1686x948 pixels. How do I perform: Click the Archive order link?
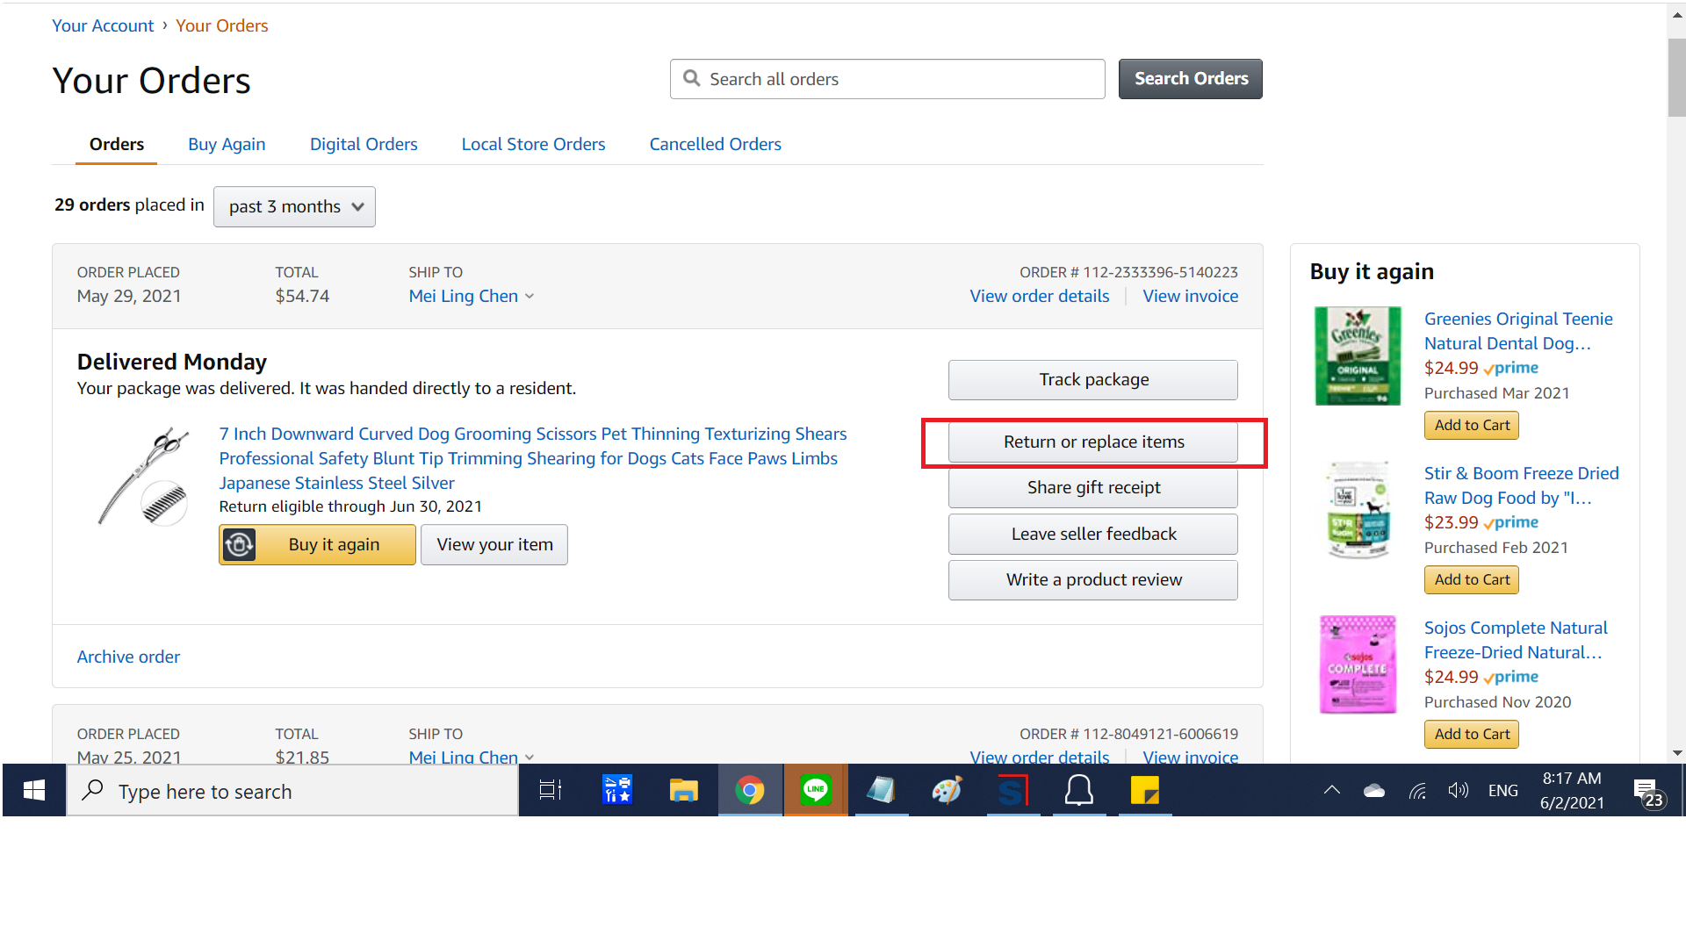(x=128, y=657)
